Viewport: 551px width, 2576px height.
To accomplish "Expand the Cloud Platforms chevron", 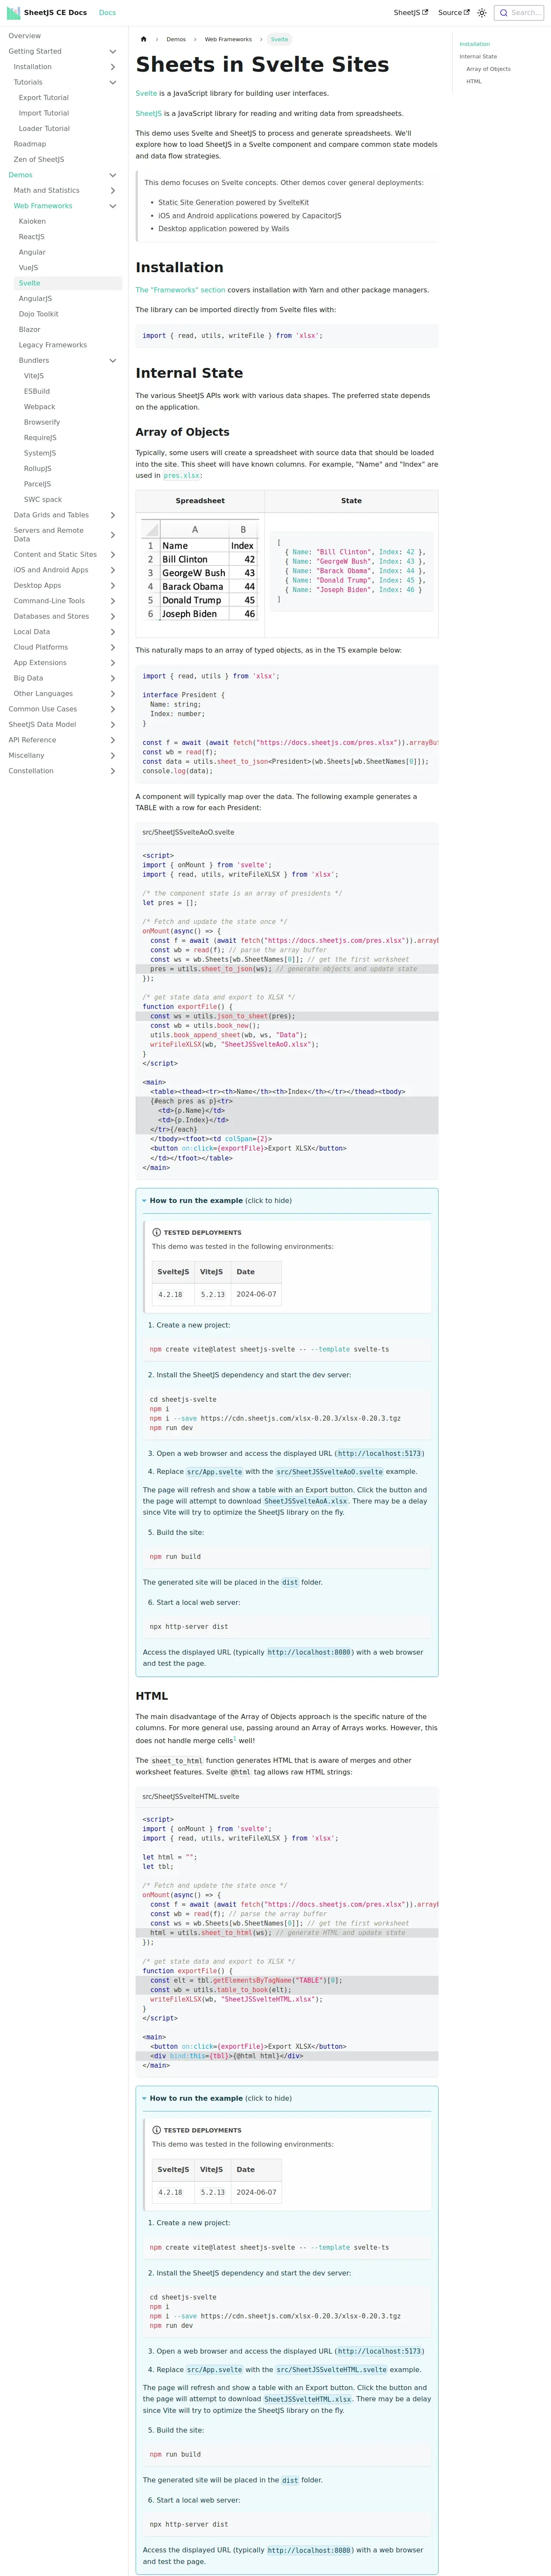I will pyautogui.click(x=112, y=647).
